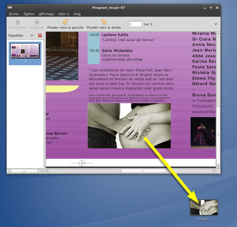Click the Précédente page arrow

pos(18,24)
